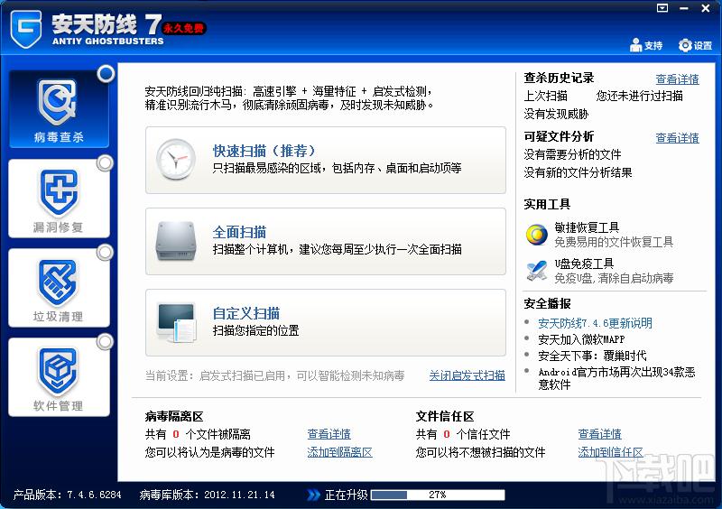Click 关闭启发式扫描 link
722x509 pixels.
[x=467, y=375]
